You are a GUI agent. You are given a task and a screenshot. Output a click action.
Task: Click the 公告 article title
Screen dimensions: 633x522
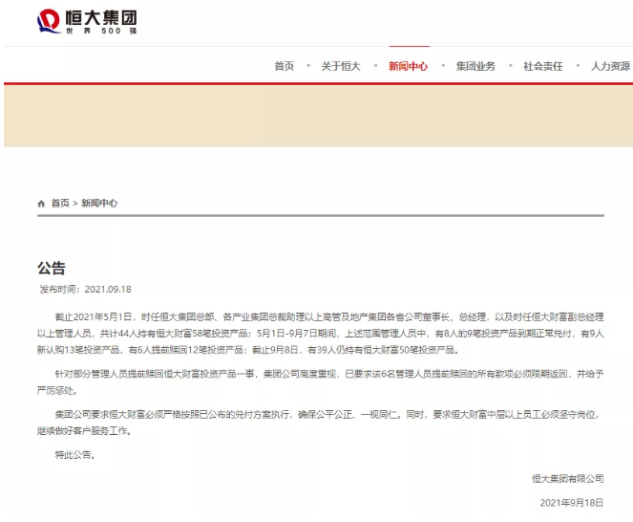pyautogui.click(x=52, y=268)
